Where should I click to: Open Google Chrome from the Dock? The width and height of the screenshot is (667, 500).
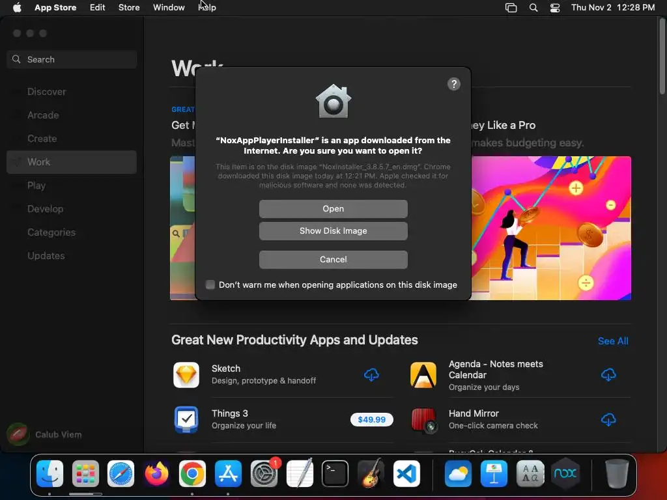coord(192,474)
